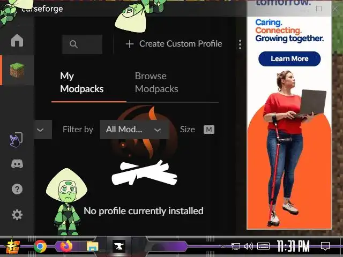Click the 11:31 PM clock
343x257 pixels.
pyautogui.click(x=293, y=246)
